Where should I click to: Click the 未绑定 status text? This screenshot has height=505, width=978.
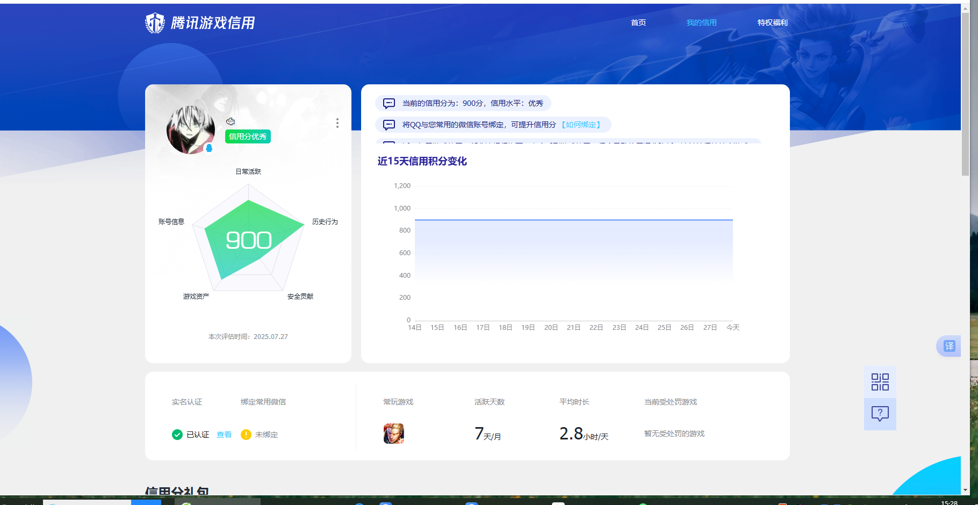click(x=267, y=435)
